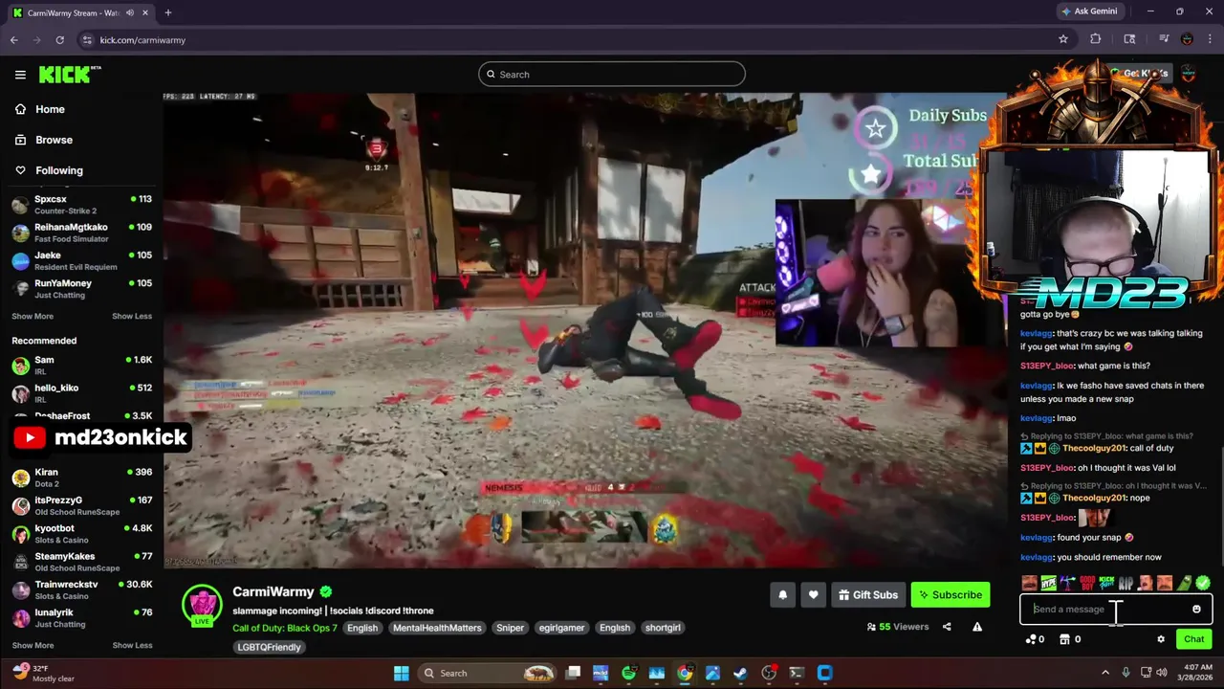Open a new browser tab
The height and width of the screenshot is (689, 1224).
(x=167, y=12)
